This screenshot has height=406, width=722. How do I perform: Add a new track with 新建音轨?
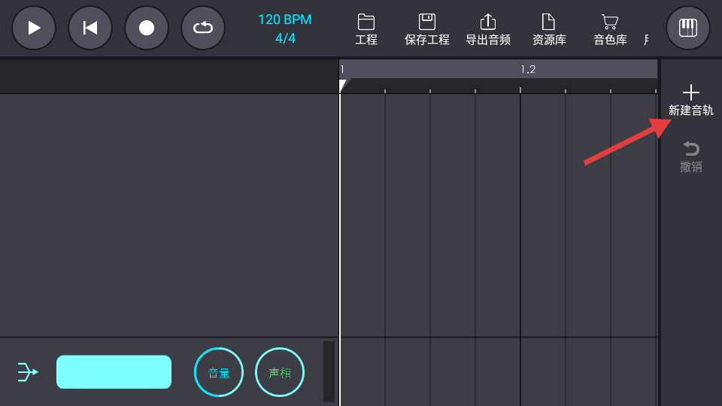click(x=690, y=101)
